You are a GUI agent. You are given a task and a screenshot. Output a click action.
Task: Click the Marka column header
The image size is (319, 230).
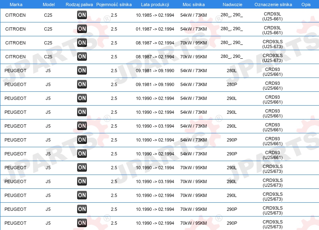pos(16,4)
